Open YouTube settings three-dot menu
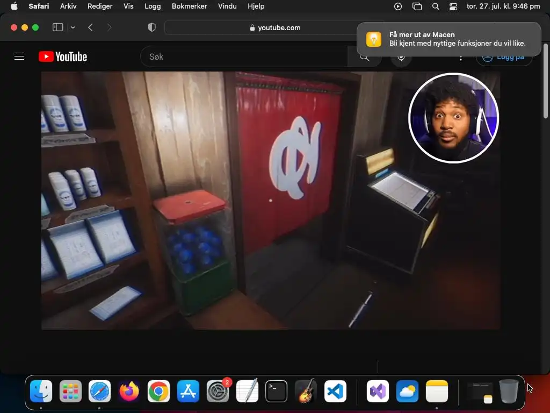 (460, 58)
